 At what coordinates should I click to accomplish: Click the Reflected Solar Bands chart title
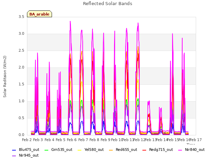click(x=108, y=4)
